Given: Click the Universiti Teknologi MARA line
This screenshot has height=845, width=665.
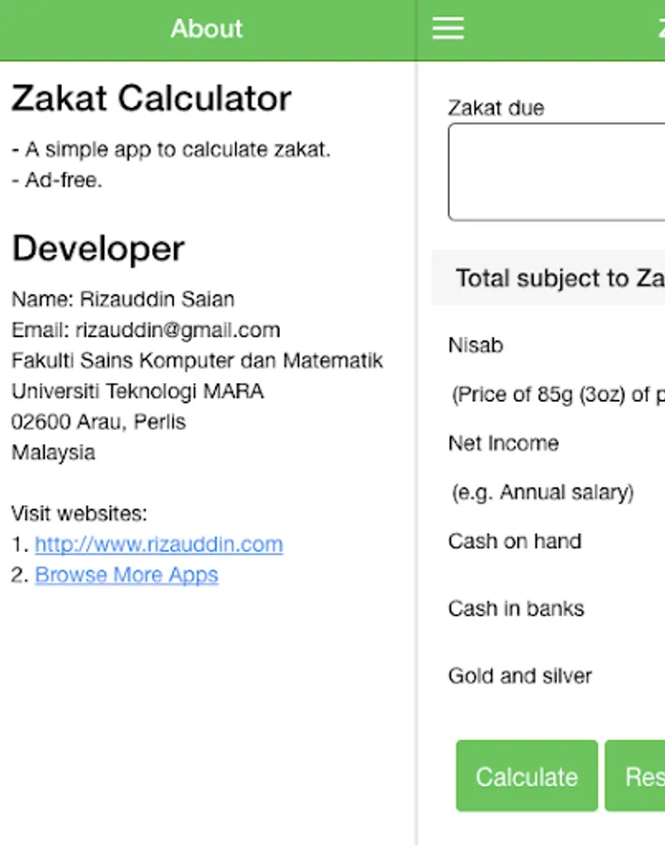Looking at the screenshot, I should pos(137,392).
